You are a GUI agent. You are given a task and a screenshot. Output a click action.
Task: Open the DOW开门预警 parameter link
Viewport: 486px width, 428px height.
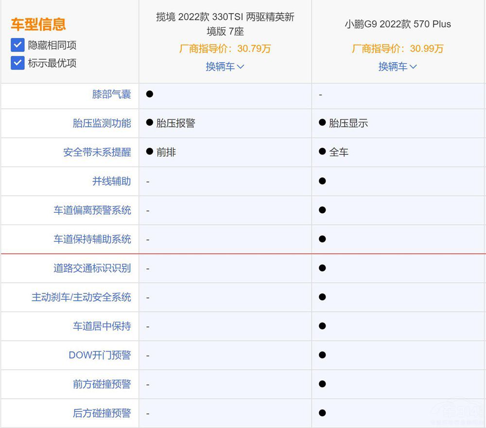tap(100, 355)
